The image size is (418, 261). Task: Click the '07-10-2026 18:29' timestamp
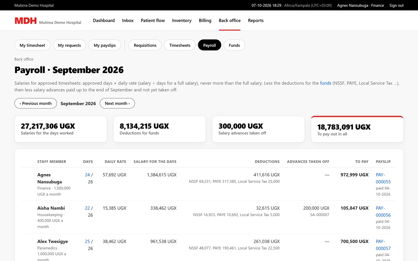click(266, 5)
